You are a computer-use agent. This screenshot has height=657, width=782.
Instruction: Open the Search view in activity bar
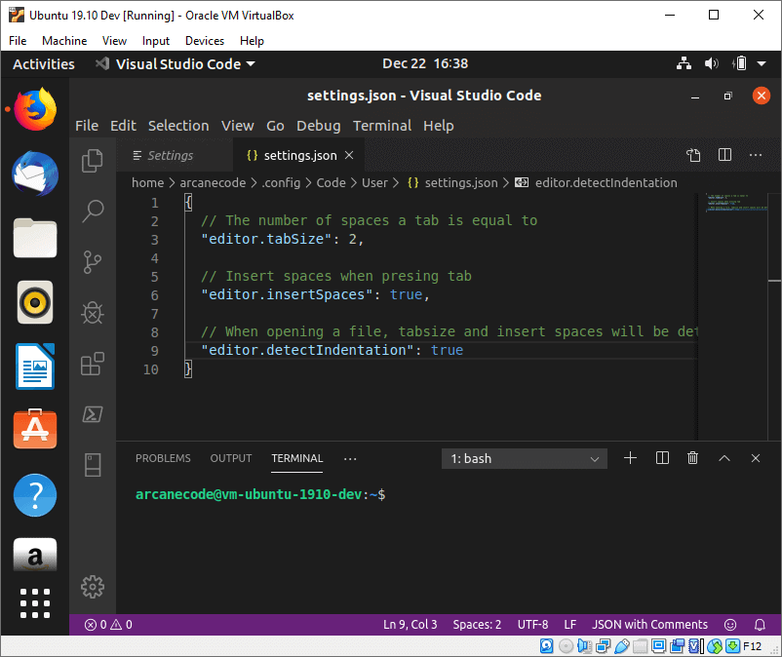click(93, 212)
